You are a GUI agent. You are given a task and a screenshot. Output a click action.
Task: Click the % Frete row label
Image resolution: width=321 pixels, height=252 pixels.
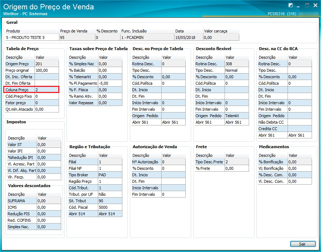coord(210,168)
